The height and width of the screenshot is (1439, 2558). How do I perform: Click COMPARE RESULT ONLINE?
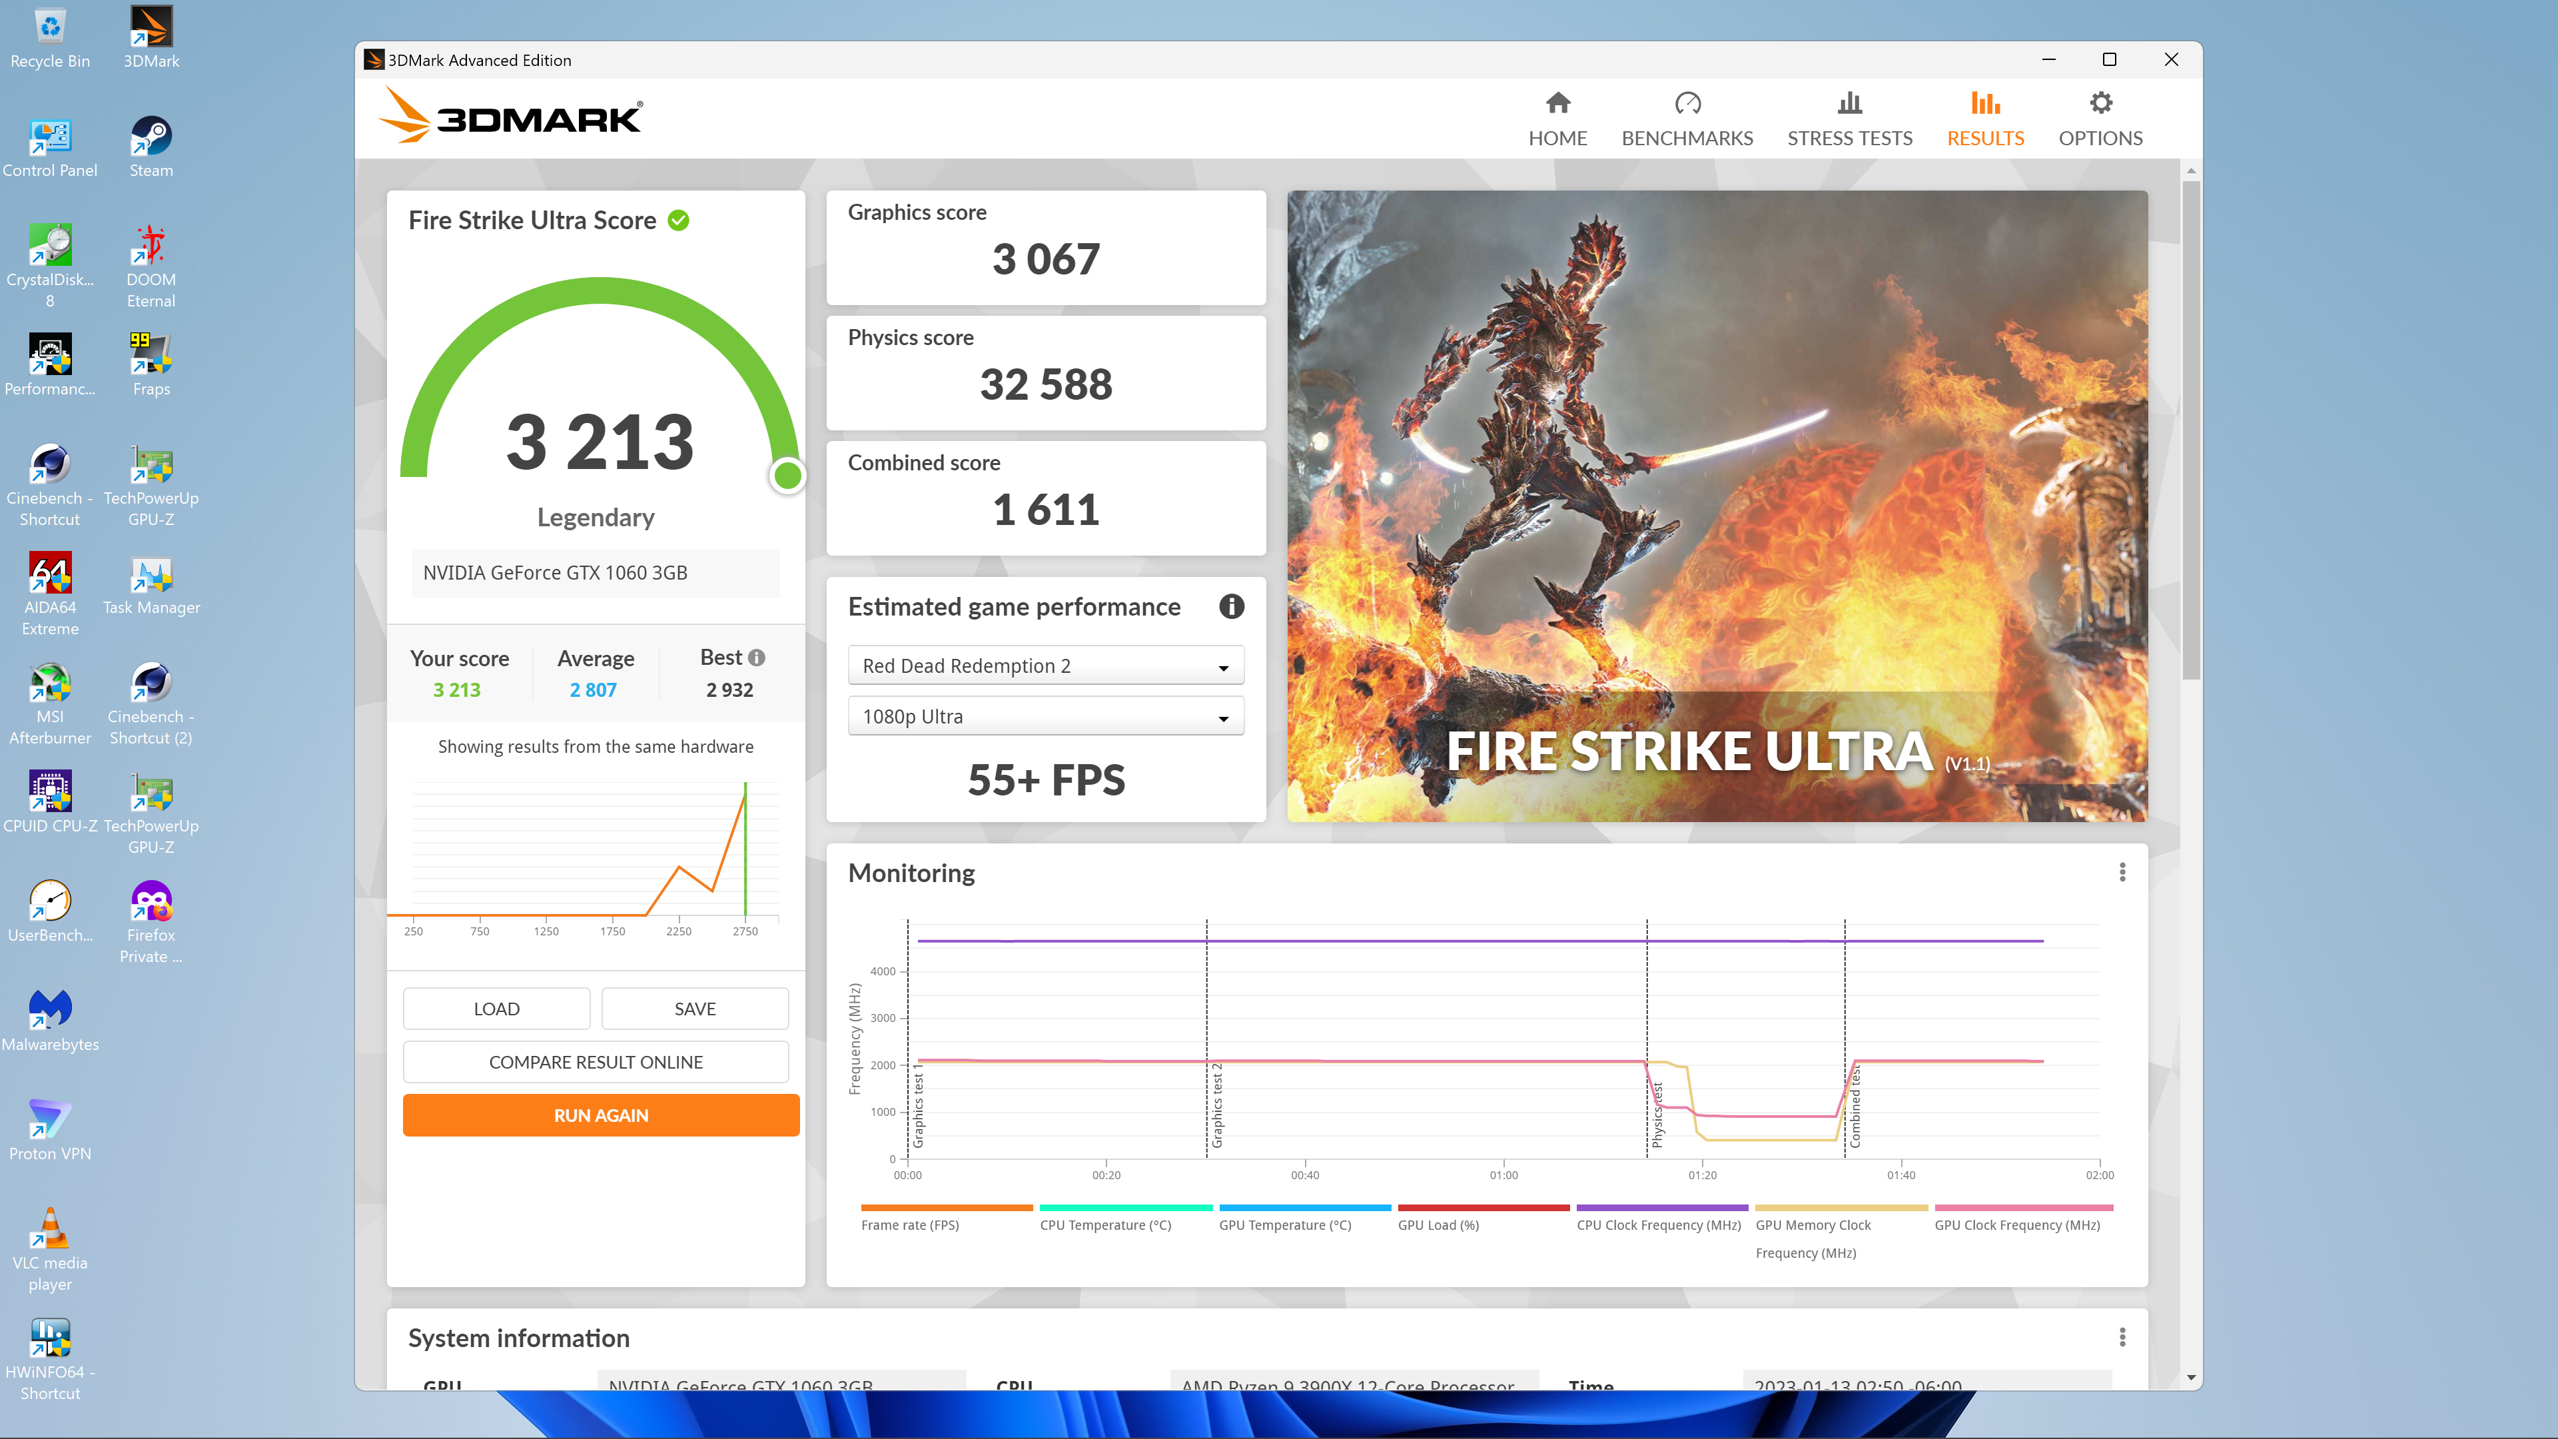(596, 1062)
